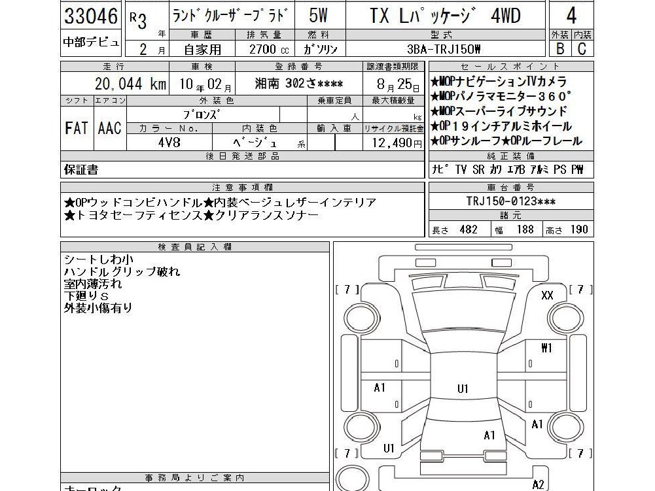655x491 pixels.
Task: Click the grade text TX Lパッケージ 4WD
Action: (x=446, y=16)
